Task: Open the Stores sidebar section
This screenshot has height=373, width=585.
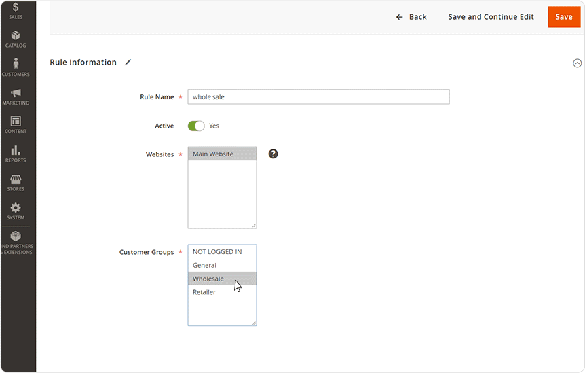Action: pos(16,182)
